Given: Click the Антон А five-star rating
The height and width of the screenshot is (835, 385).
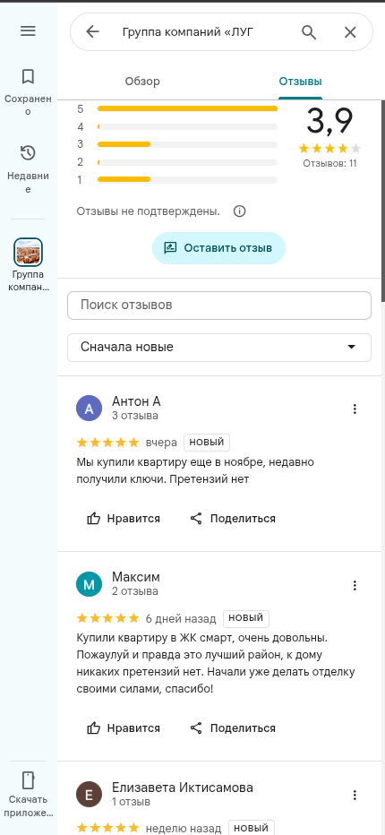Looking at the screenshot, I should [x=108, y=442].
